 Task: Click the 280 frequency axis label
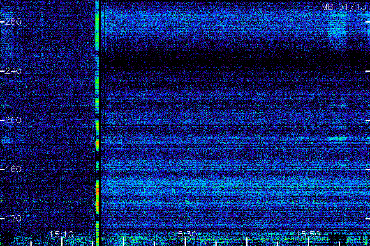(x=13, y=22)
